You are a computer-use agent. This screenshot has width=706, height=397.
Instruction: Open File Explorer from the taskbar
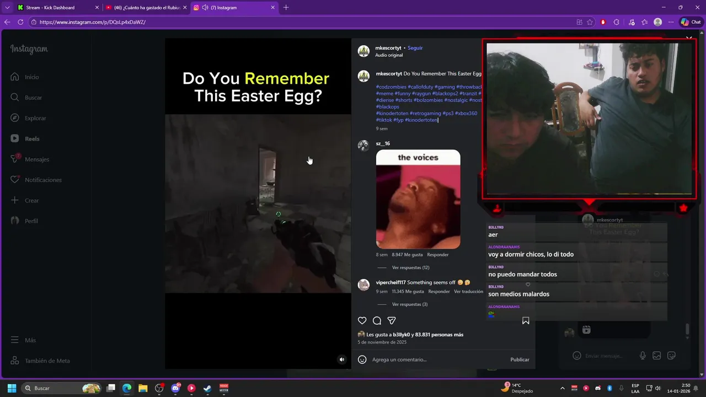pyautogui.click(x=143, y=388)
